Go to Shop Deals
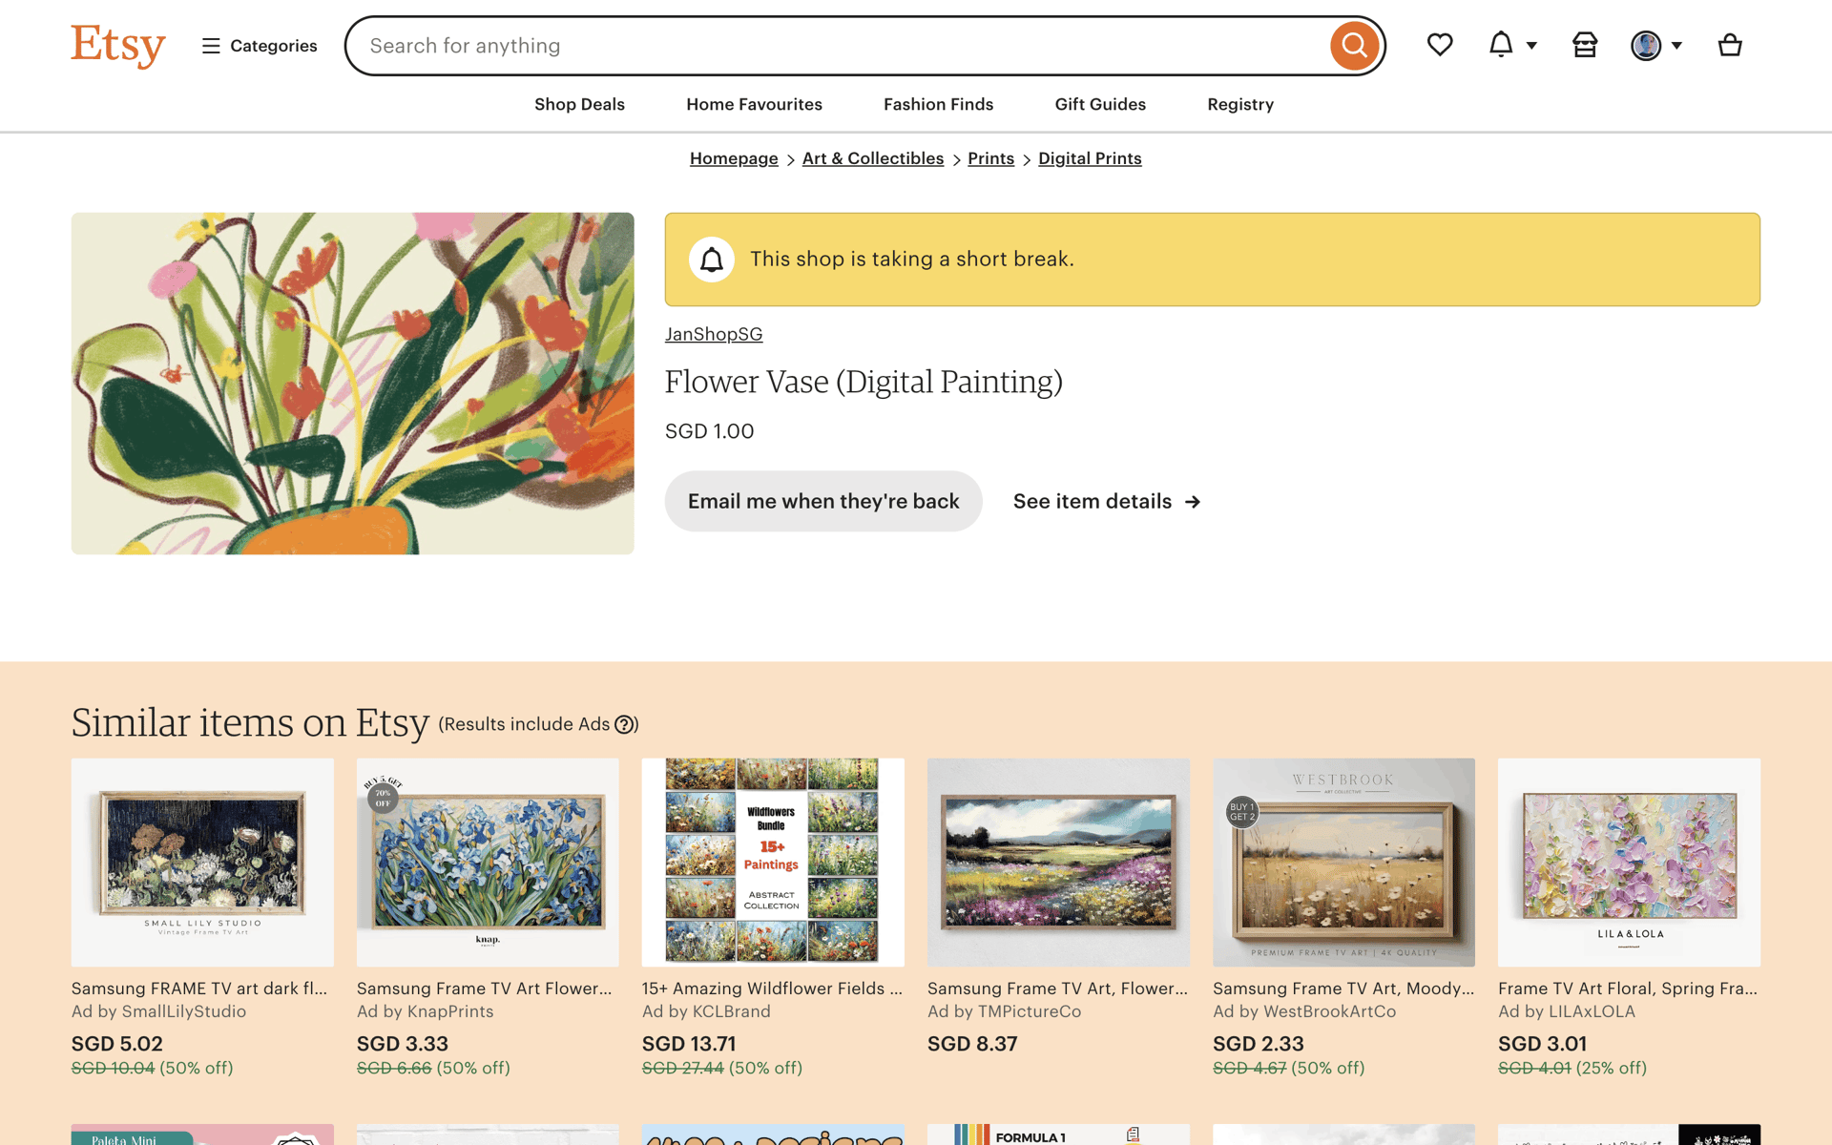This screenshot has height=1145, width=1832. pos(579,104)
